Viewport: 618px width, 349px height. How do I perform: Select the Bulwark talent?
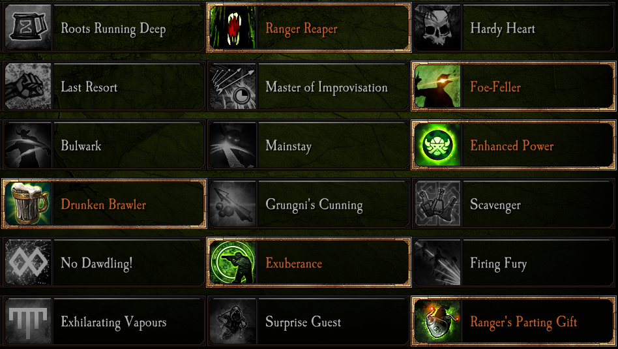104,145
